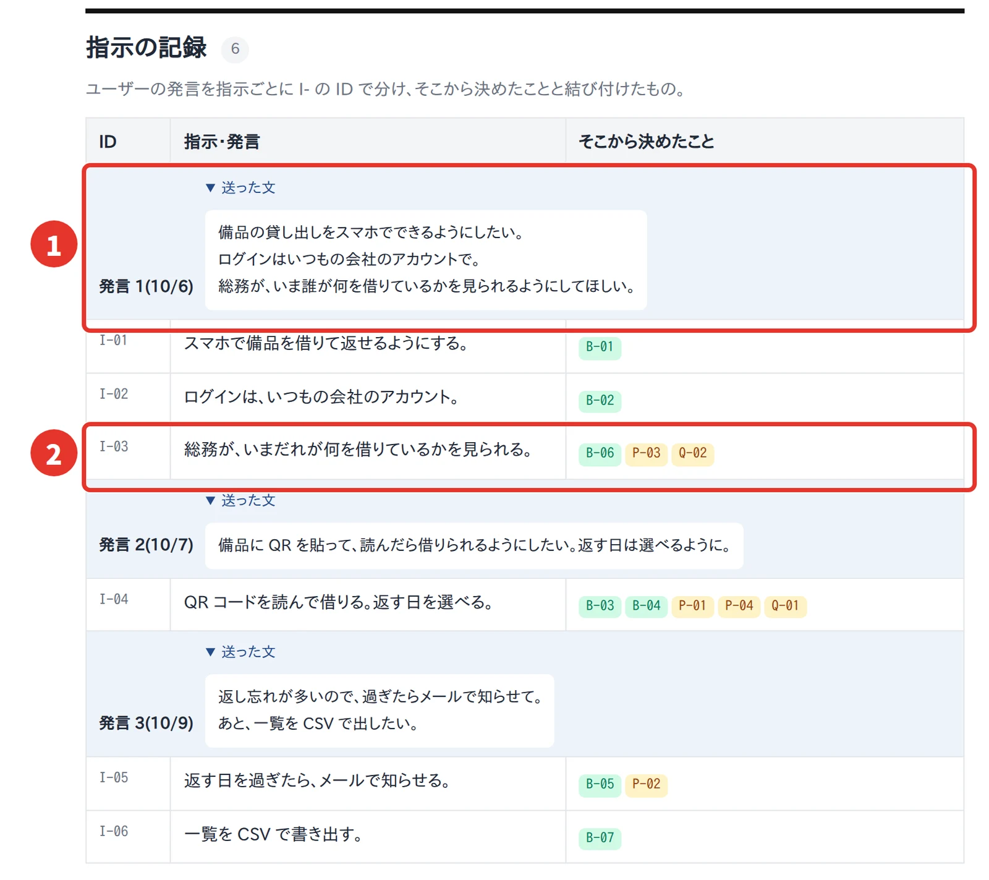Open the B-01 tag in row I-01
The height and width of the screenshot is (880, 989).
tap(600, 347)
